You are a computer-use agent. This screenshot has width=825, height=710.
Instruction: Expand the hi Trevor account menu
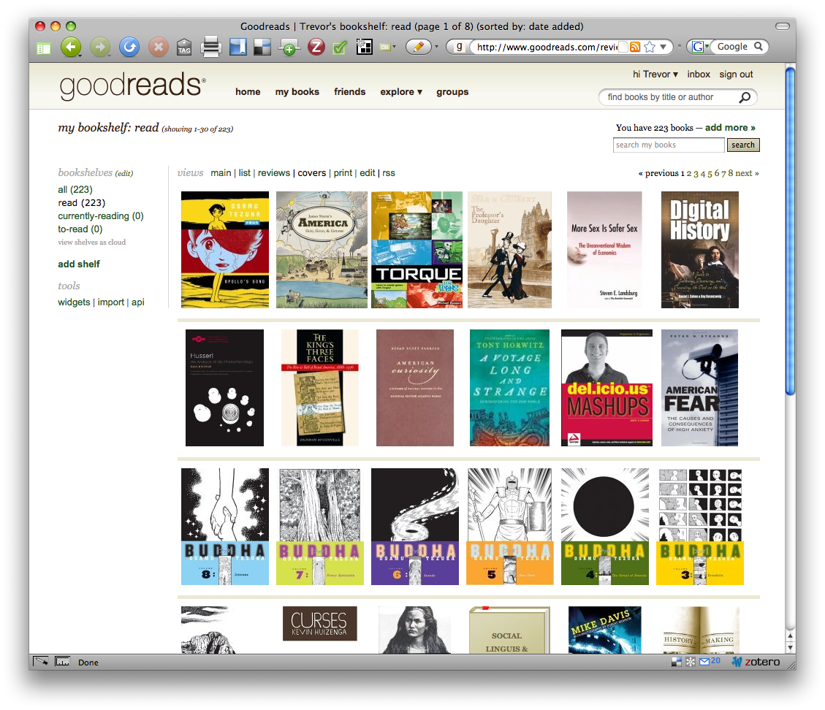pyautogui.click(x=655, y=75)
